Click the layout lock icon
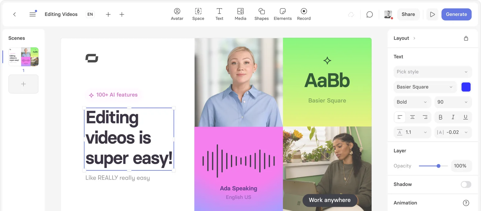Viewport: 481px width, 211px height. 466,38
